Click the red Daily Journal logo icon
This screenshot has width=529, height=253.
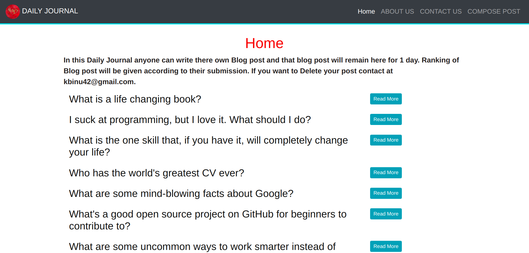coord(13,11)
